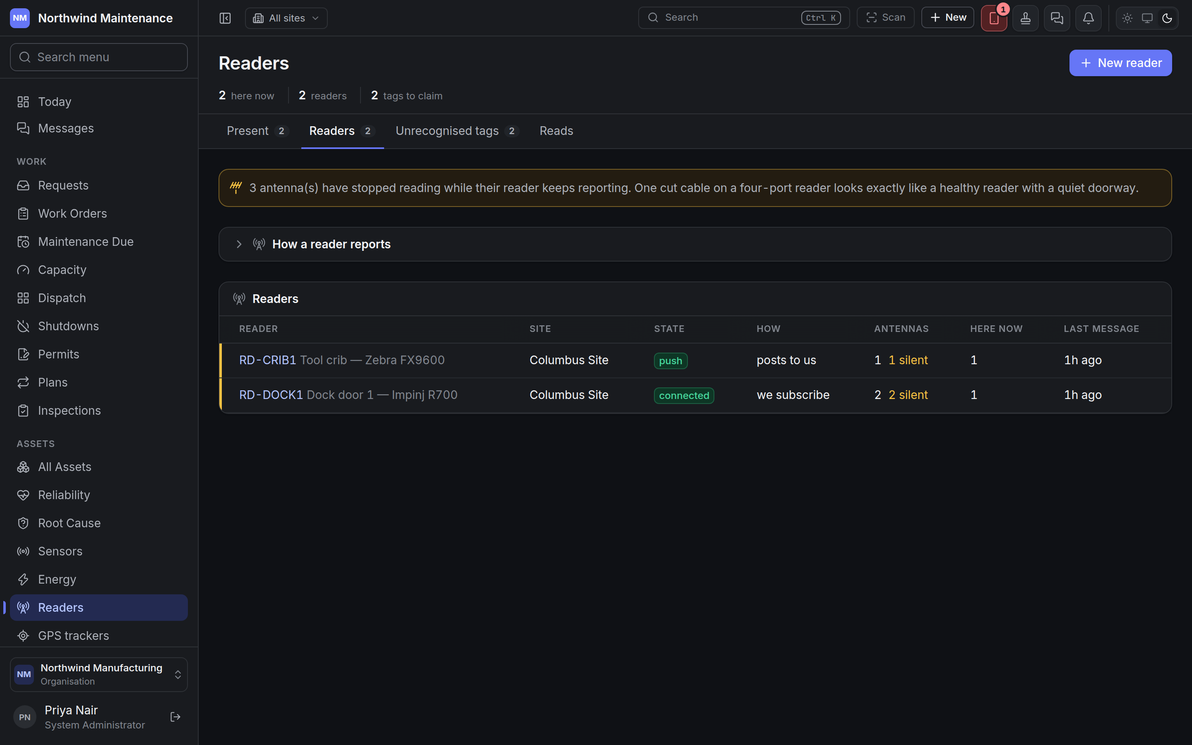Screen dimensions: 1192x745
Task: Open Capacity in the sidebar
Action: tap(99, 269)
